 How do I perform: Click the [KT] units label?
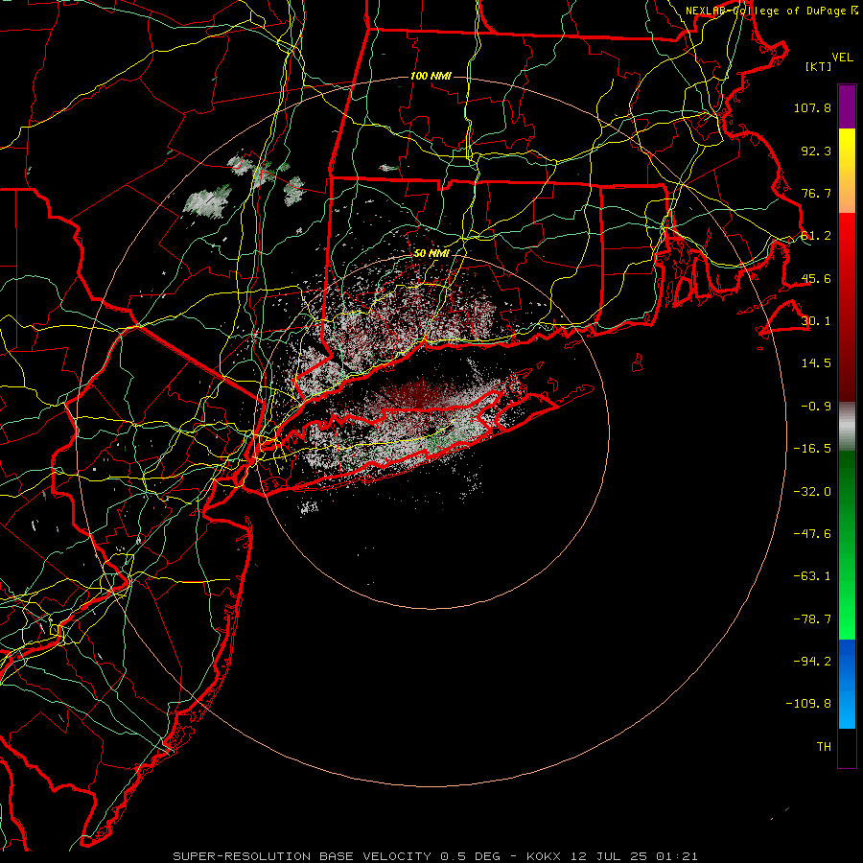click(819, 66)
